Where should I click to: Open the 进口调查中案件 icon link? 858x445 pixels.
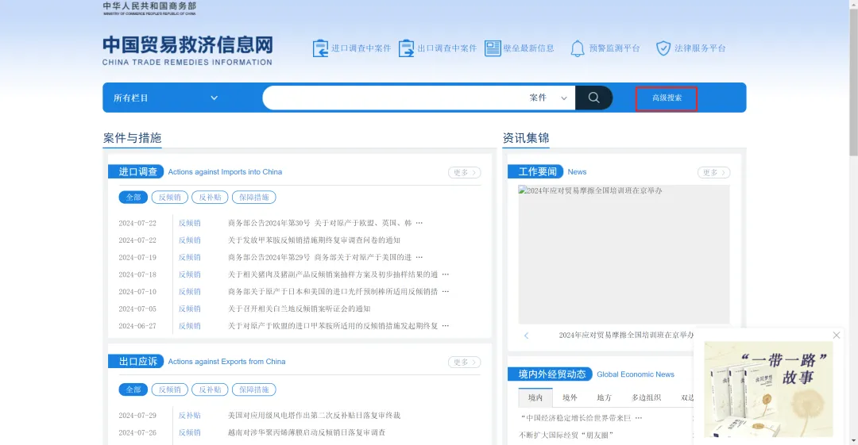[x=320, y=48]
